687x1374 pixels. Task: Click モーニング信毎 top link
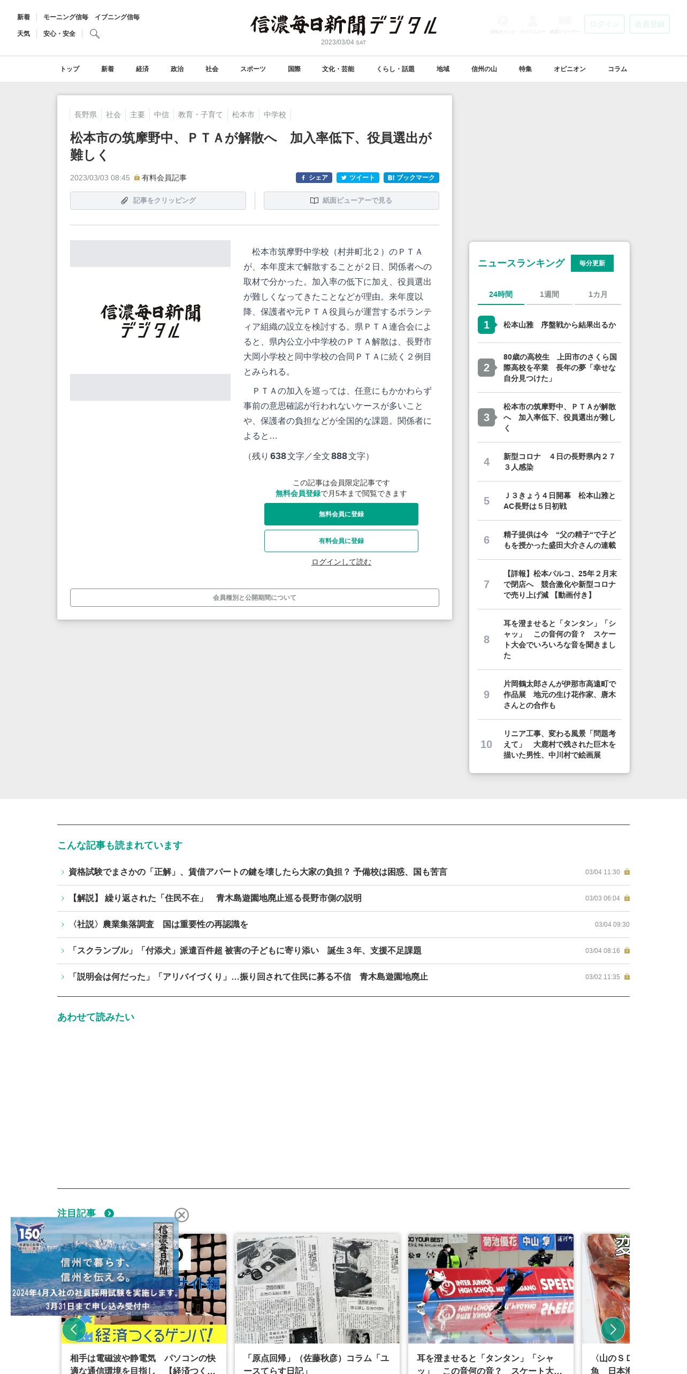66,17
